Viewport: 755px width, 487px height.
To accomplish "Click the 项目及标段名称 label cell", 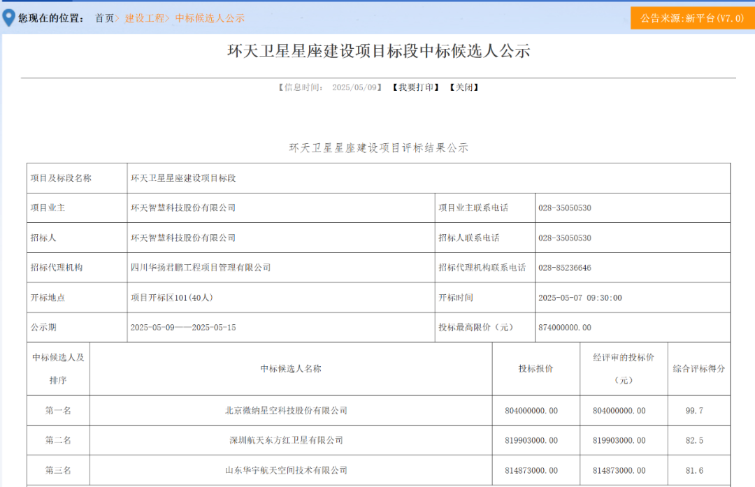I will [x=77, y=178].
